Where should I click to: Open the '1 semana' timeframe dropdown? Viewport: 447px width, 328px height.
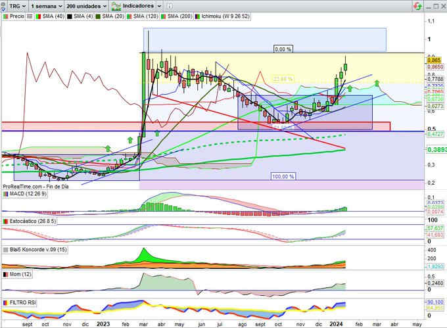coord(46,6)
